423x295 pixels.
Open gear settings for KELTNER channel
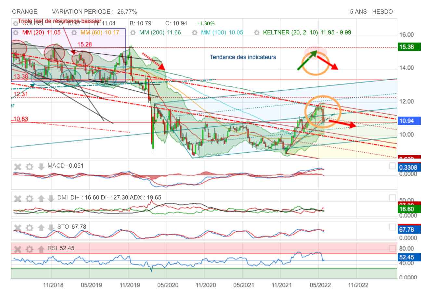[257, 32]
